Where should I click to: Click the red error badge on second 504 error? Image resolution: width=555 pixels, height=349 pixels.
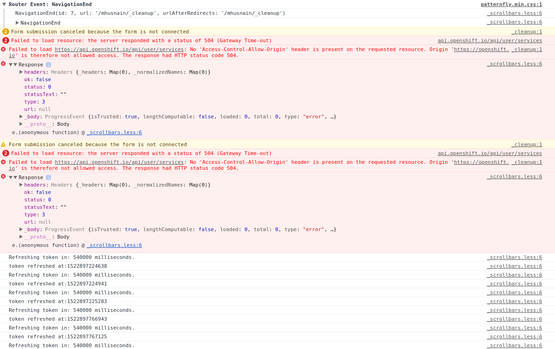6,153
